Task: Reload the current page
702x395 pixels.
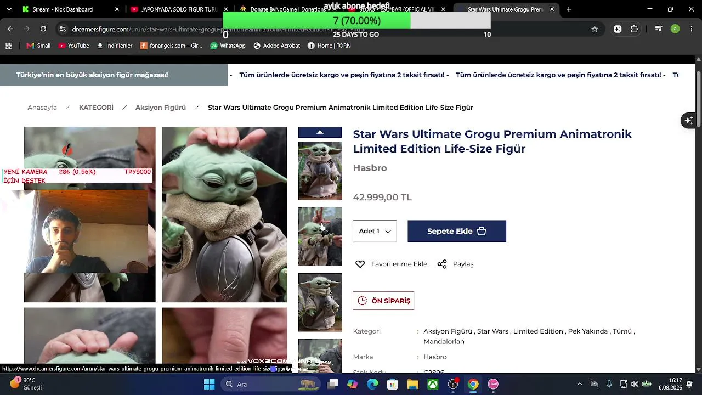Action: coord(43,29)
